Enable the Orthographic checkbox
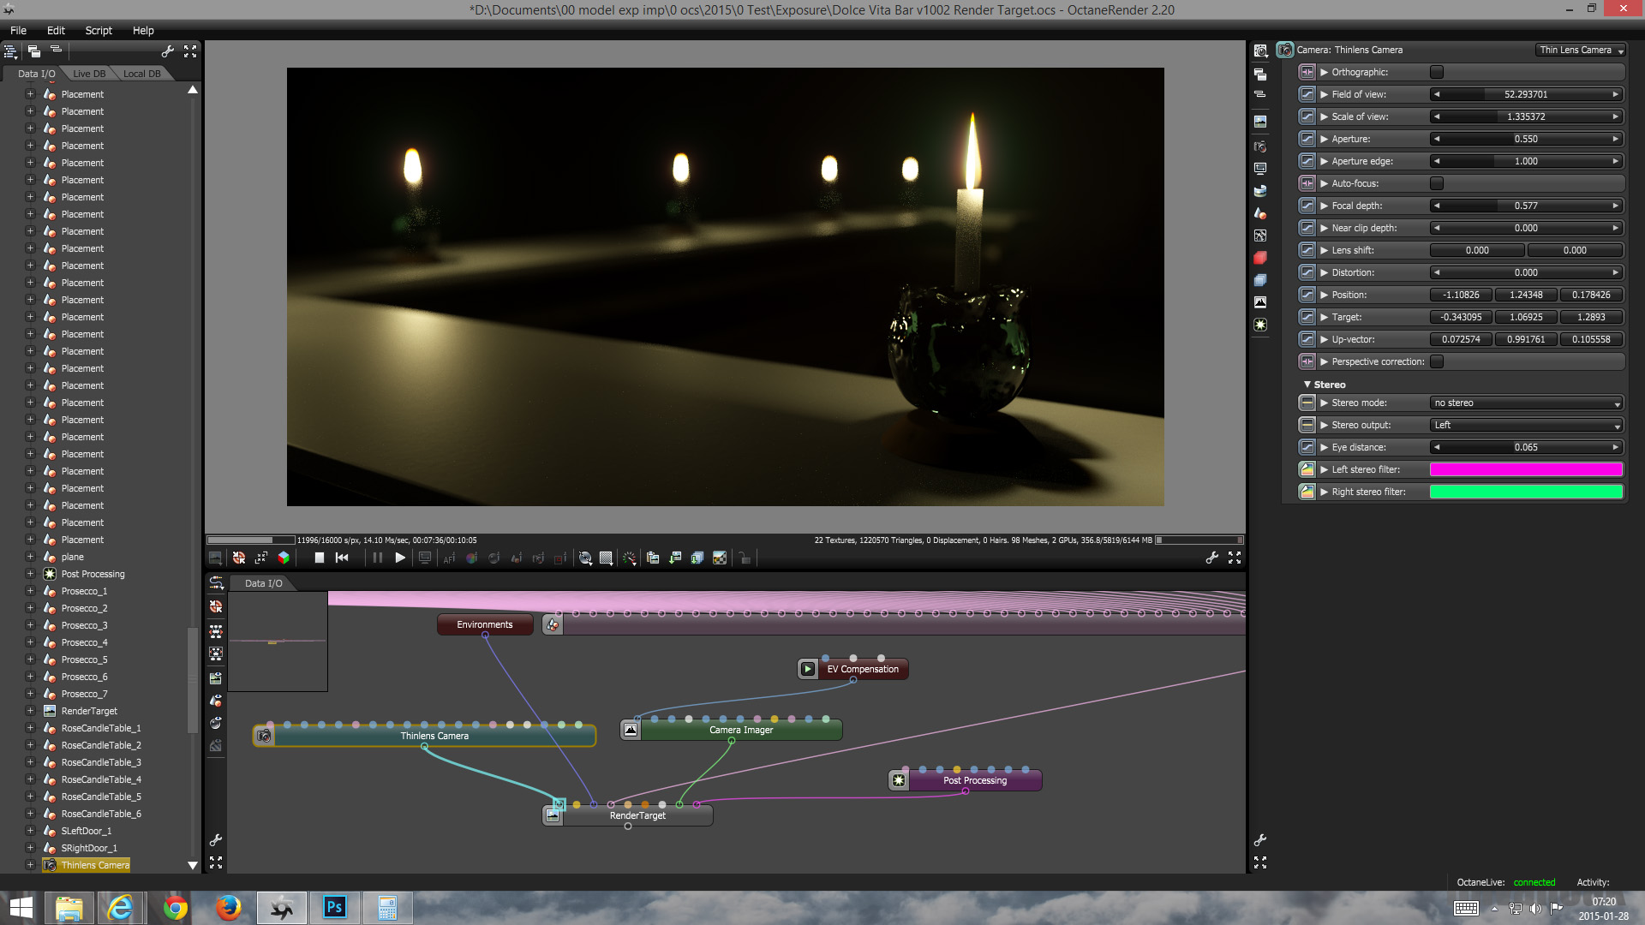This screenshot has height=925, width=1645. pos(1437,72)
